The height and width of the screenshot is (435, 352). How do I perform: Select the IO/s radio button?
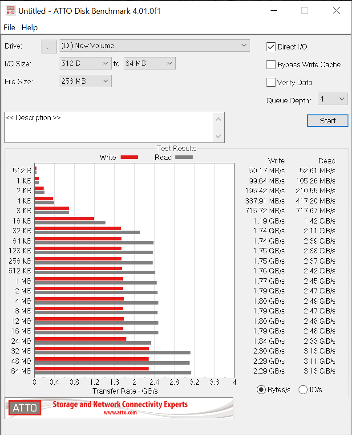click(x=303, y=390)
